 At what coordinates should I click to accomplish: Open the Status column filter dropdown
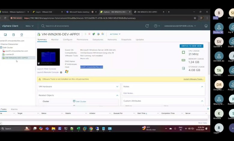[62, 113]
